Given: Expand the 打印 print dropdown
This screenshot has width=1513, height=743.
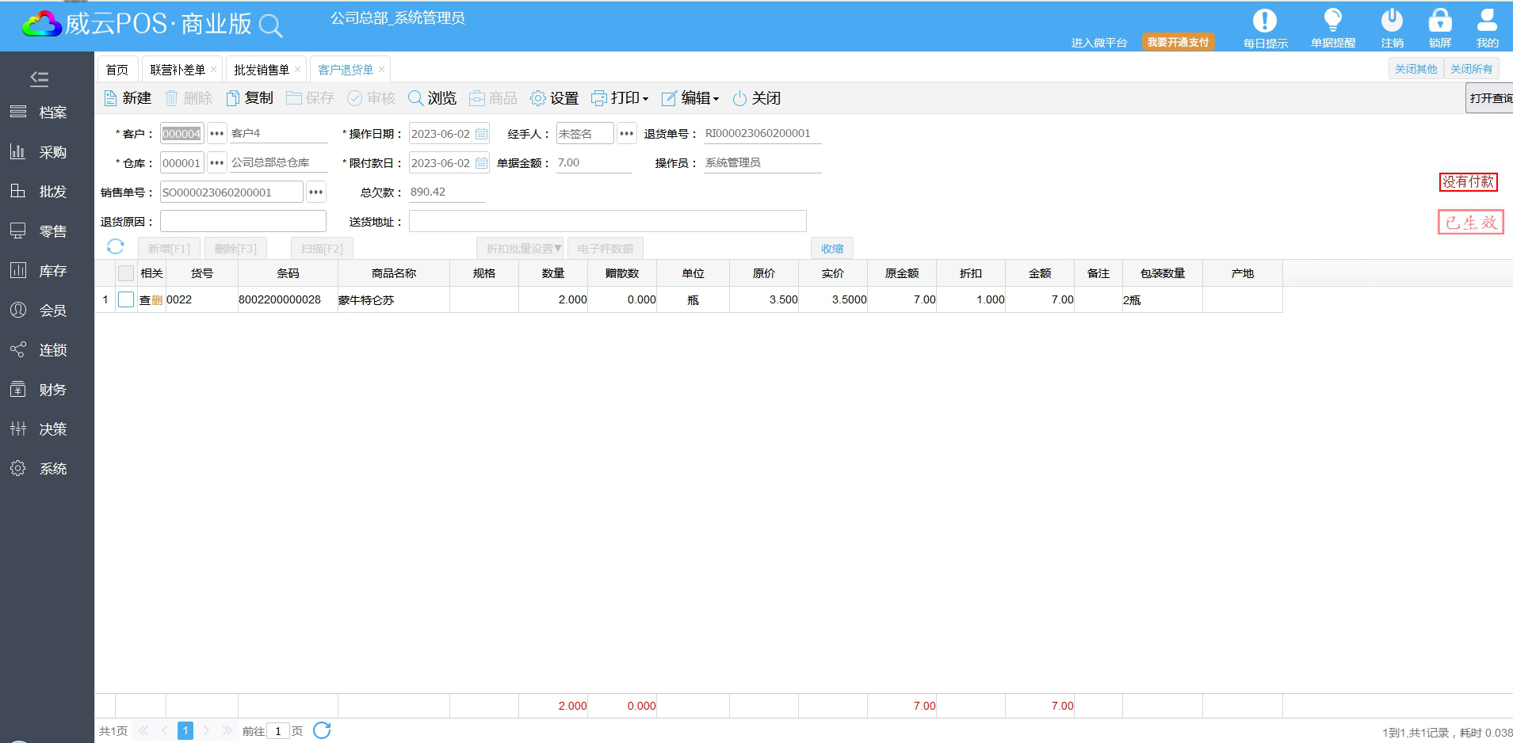Looking at the screenshot, I should click(x=621, y=98).
